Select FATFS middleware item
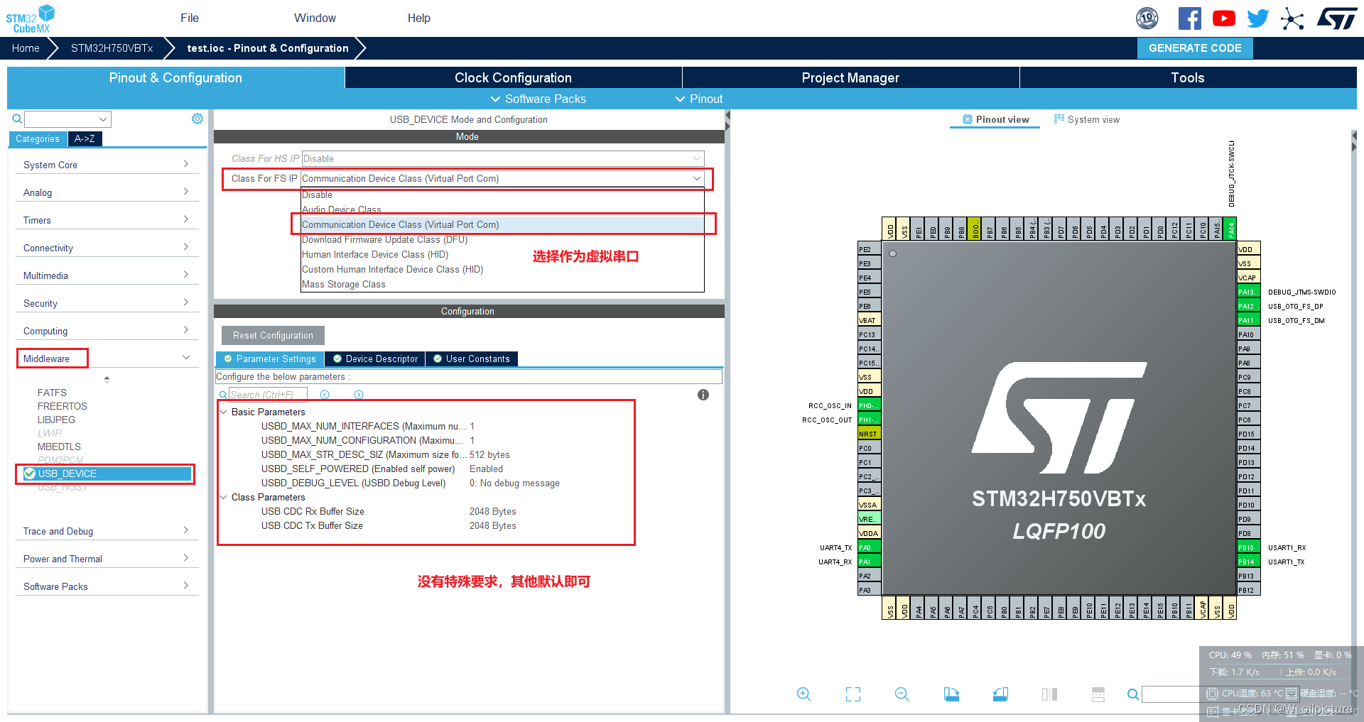 click(52, 393)
